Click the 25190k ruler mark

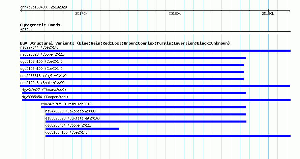[x=268, y=14]
